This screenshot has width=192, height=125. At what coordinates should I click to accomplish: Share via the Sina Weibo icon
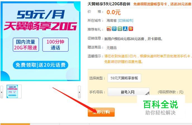(x=109, y=29)
